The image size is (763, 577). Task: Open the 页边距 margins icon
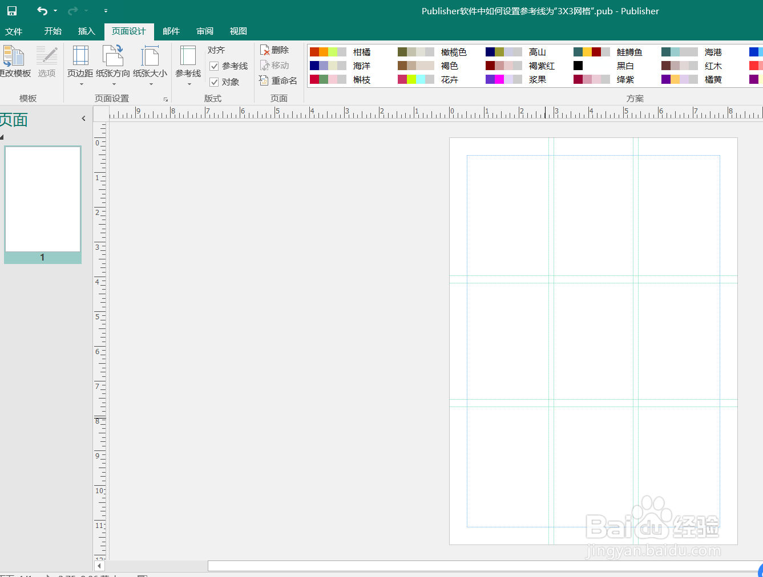80,56
